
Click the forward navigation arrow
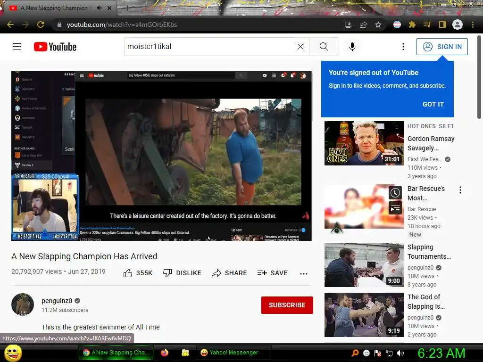[25, 25]
